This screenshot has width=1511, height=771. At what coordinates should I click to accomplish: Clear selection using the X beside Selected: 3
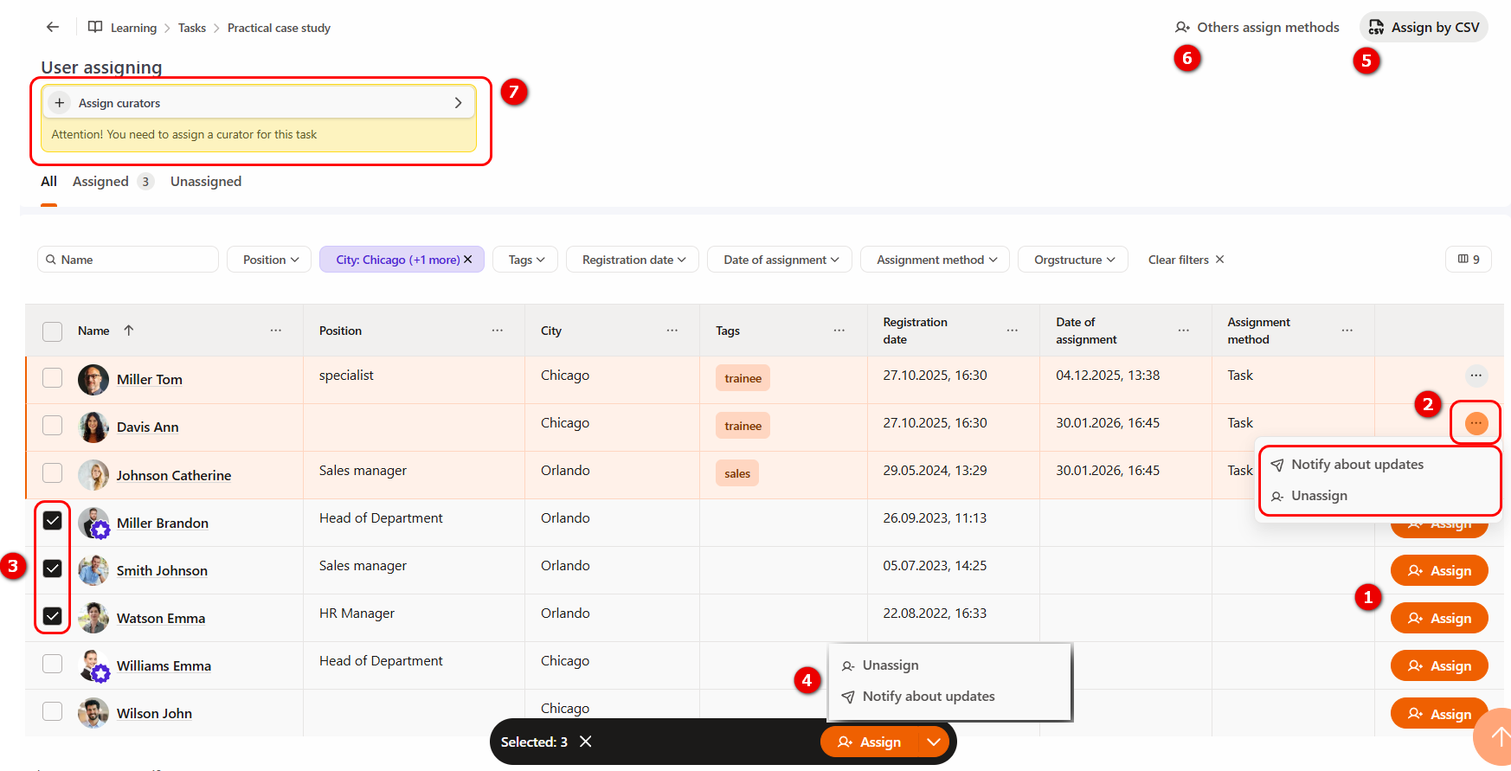pyautogui.click(x=586, y=742)
